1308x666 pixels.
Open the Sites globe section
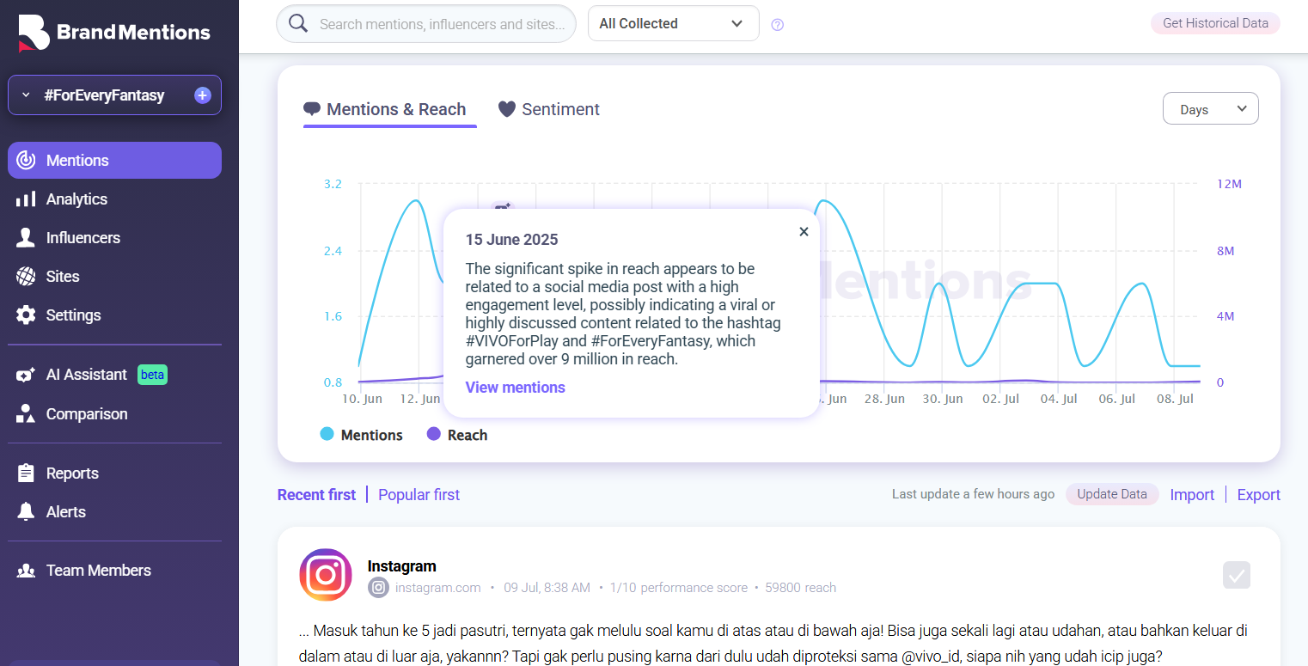pyautogui.click(x=62, y=277)
